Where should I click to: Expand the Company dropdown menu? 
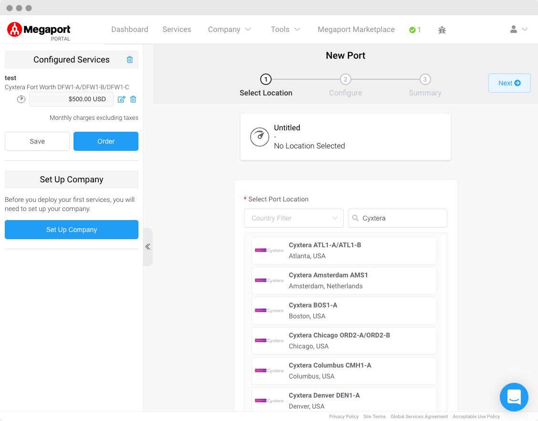[x=229, y=30]
